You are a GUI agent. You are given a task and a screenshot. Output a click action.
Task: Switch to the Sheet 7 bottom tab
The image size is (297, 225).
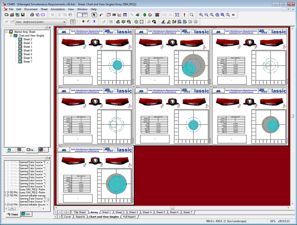[187, 212]
